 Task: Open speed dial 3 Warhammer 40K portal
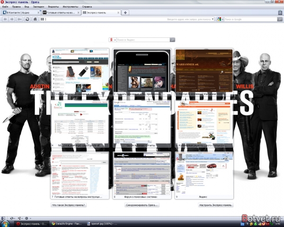coord(204,72)
